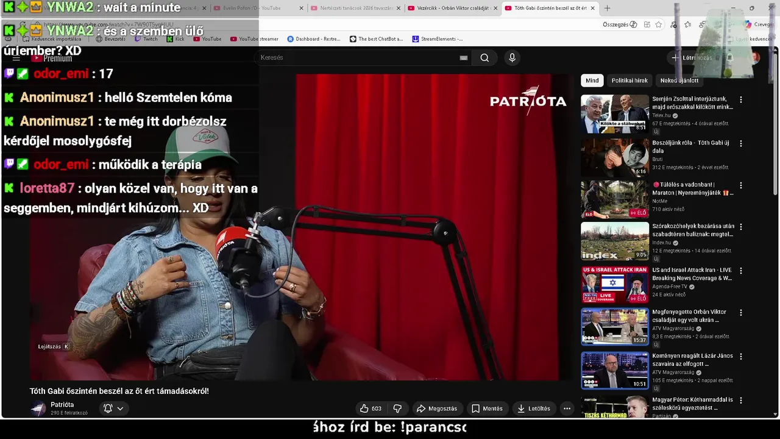The height and width of the screenshot is (439, 780).
Task: Click the Patriota logo watermark in video
Action: (528, 100)
